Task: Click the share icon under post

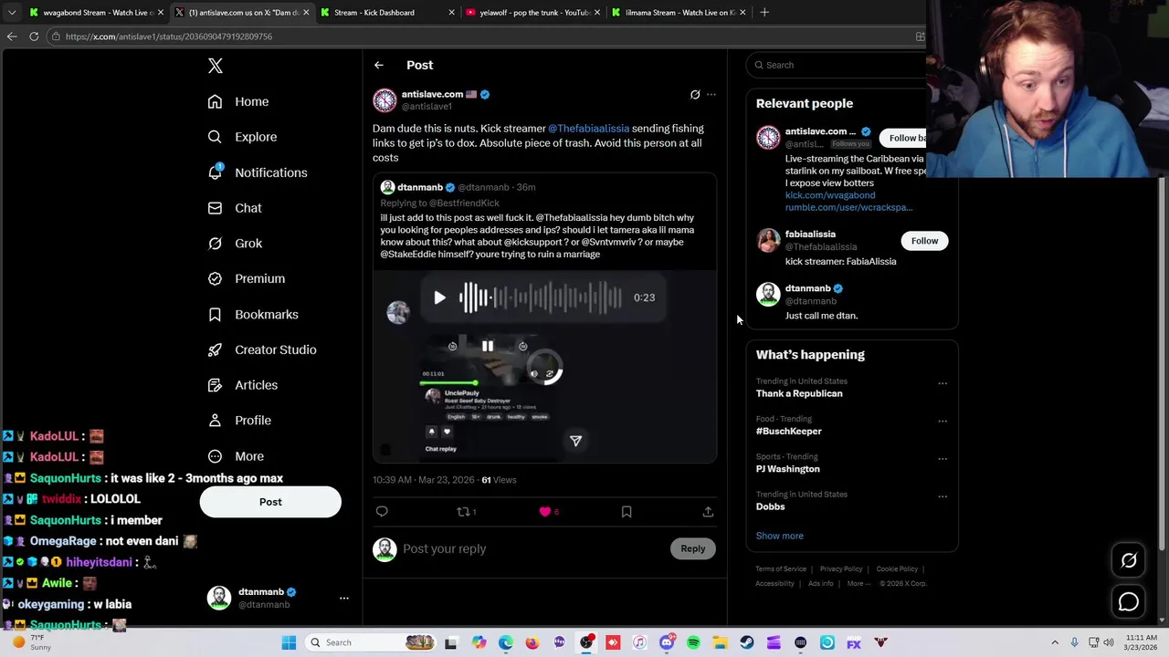Action: pos(708,512)
